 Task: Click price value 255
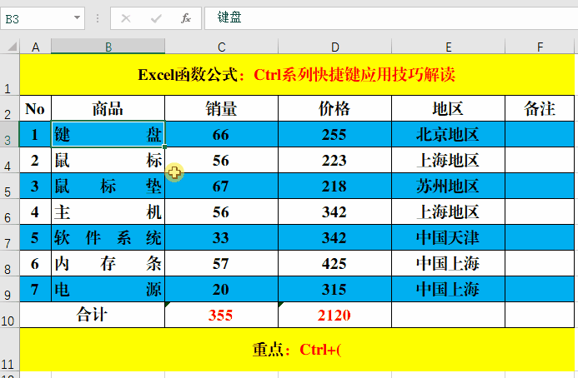[x=334, y=134]
